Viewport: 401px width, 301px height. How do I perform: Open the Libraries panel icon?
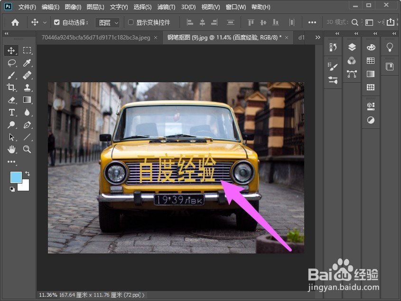(x=390, y=67)
